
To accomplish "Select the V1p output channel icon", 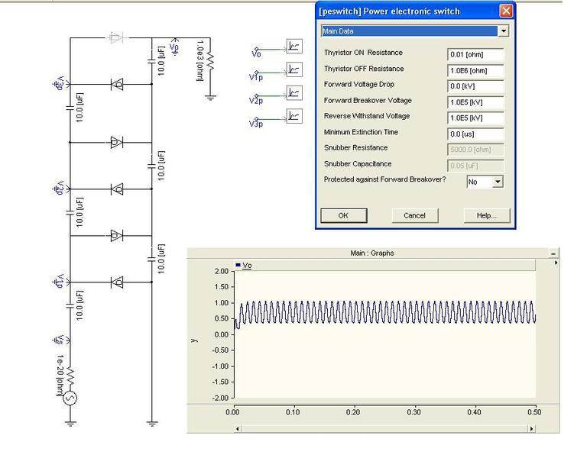I will (293, 70).
